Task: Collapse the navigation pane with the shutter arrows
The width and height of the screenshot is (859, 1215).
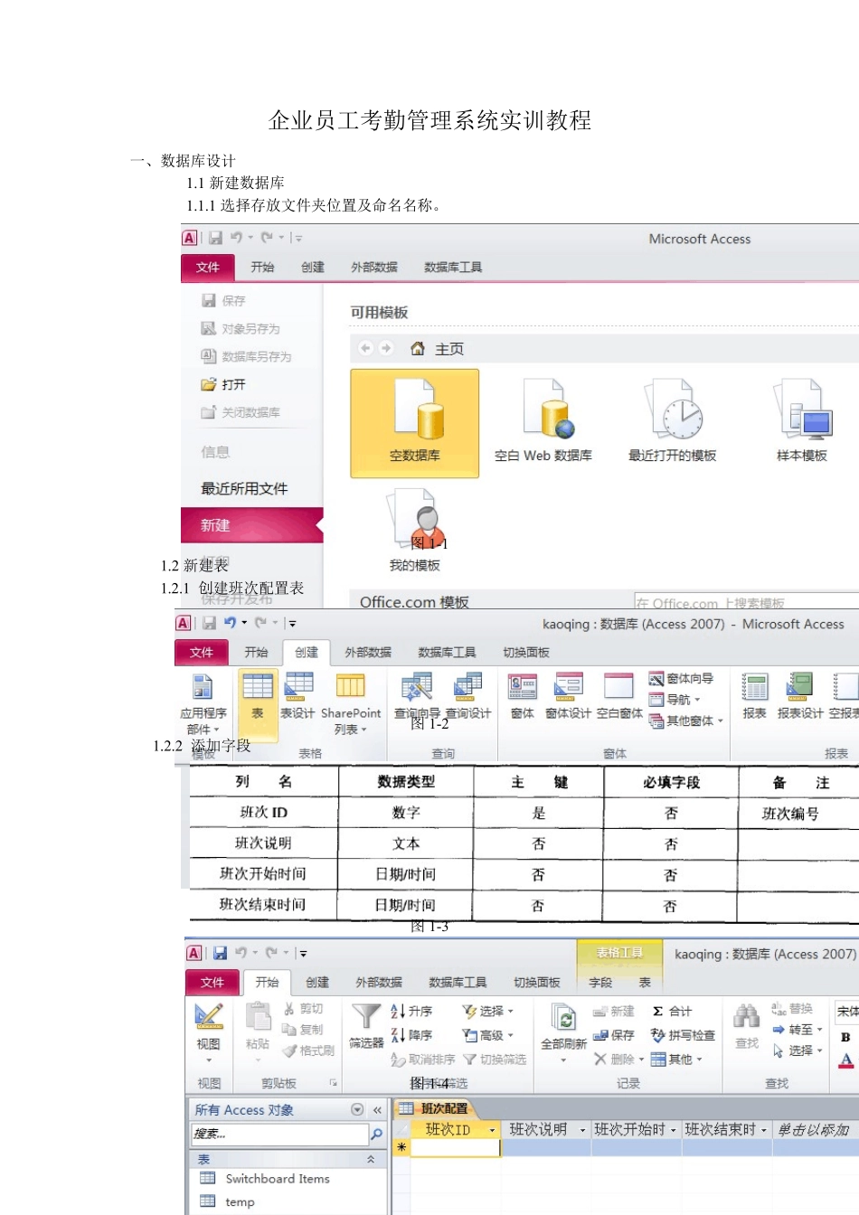Action: coord(377,1109)
